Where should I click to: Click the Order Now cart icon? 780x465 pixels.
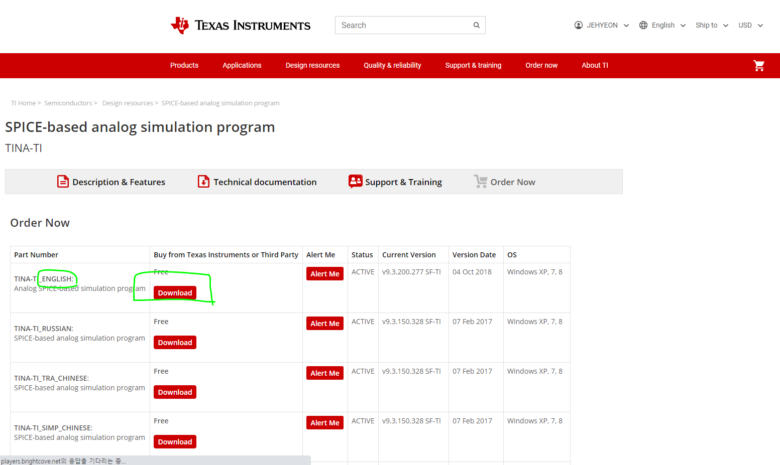(x=481, y=181)
